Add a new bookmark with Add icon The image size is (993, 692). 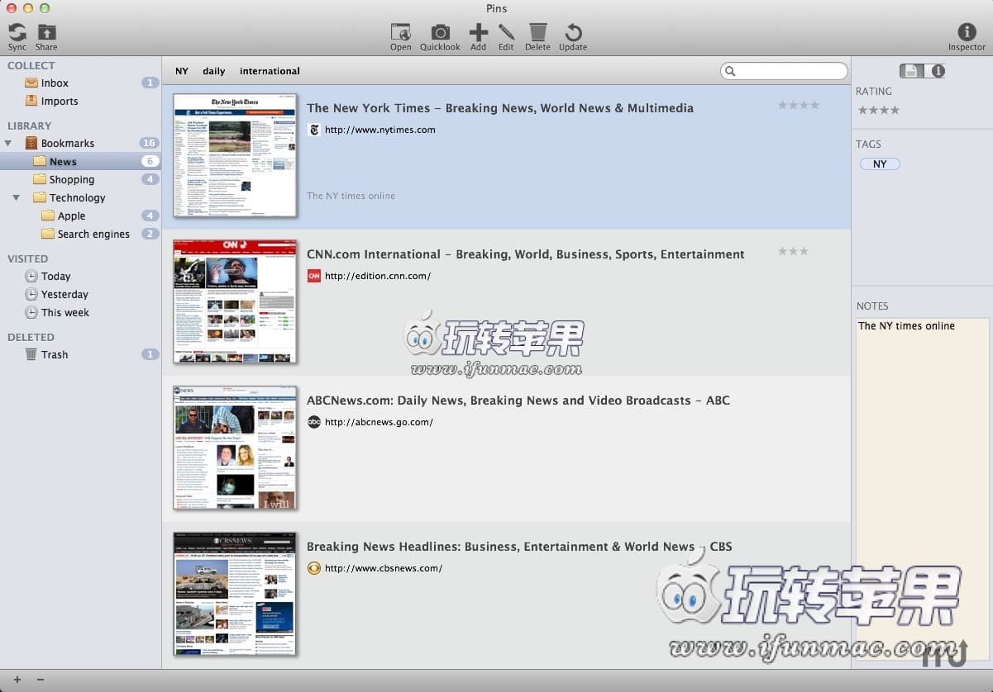click(x=478, y=32)
